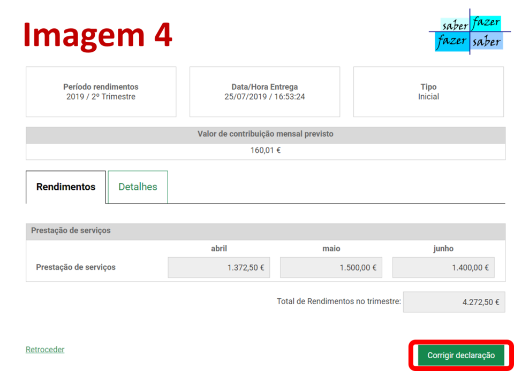Click the saber fazer logo
This screenshot has height=371, width=514.
pyautogui.click(x=470, y=33)
